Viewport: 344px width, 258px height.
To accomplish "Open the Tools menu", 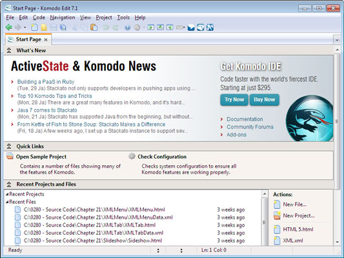I will tap(123, 17).
